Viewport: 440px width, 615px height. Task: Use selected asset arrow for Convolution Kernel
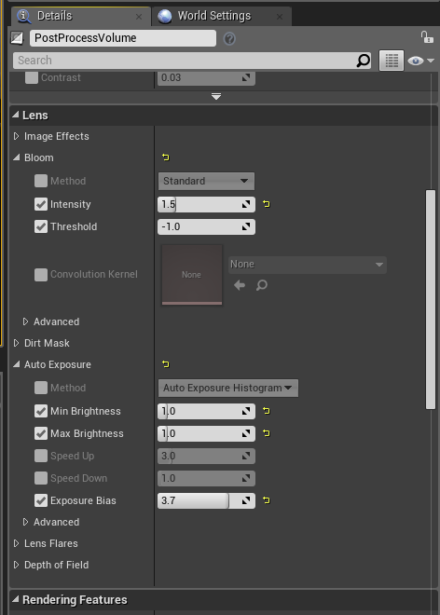point(240,285)
